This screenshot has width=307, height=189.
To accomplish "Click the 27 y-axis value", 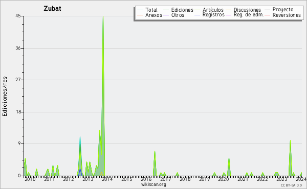I will (x=18, y=80).
